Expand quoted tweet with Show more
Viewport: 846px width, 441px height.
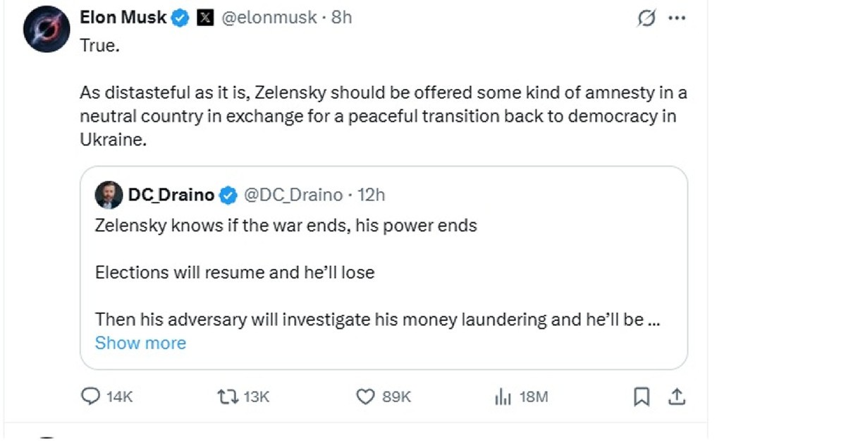(x=140, y=343)
